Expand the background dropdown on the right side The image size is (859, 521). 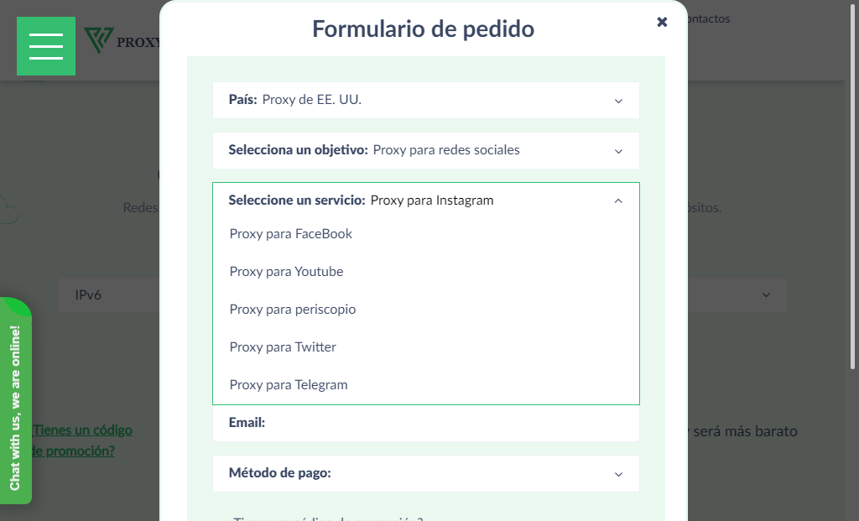pyautogui.click(x=764, y=294)
